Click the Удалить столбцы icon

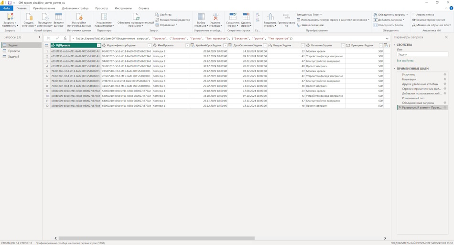tap(216, 17)
